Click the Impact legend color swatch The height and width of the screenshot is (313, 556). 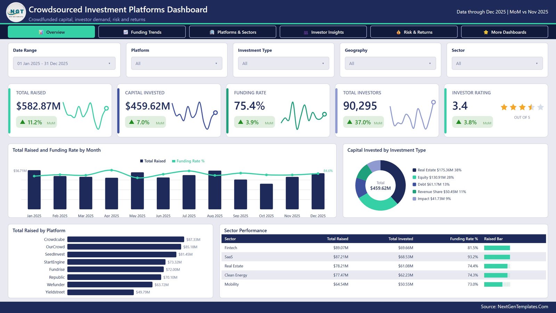(414, 199)
